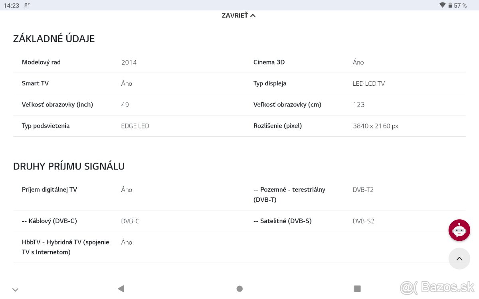Open the chatbot robot icon
This screenshot has width=479, height=299.
(x=459, y=230)
